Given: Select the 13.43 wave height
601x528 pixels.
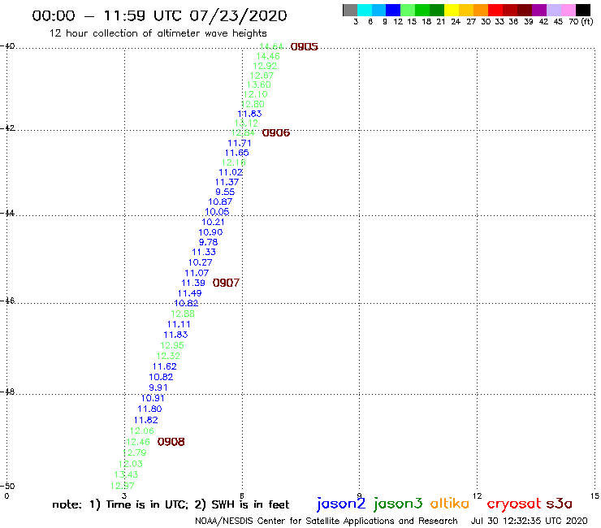Looking at the screenshot, I should click(x=126, y=474).
